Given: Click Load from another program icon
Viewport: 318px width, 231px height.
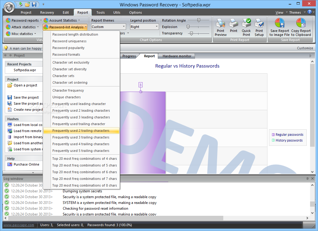Looking at the screenshot, I should [10, 143].
